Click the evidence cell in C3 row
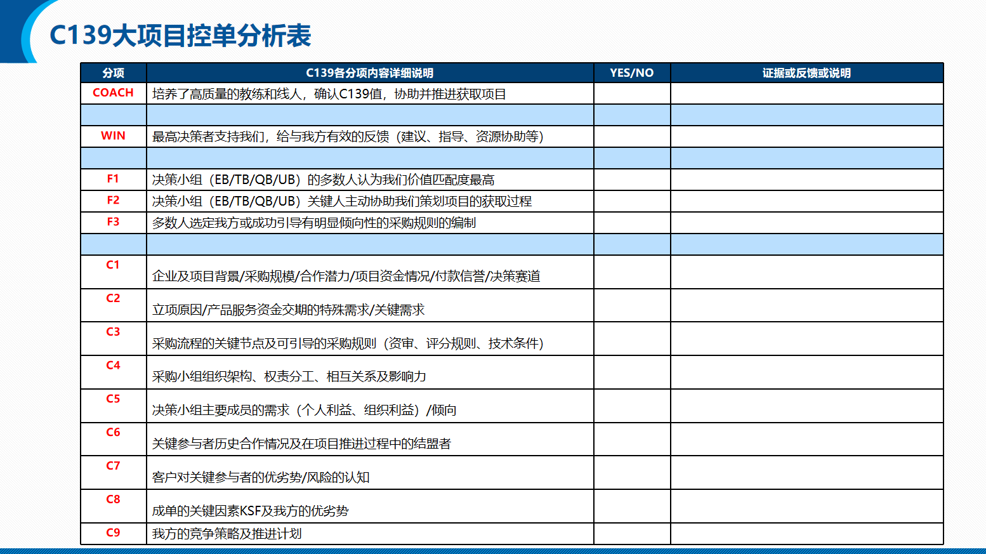 (x=807, y=339)
